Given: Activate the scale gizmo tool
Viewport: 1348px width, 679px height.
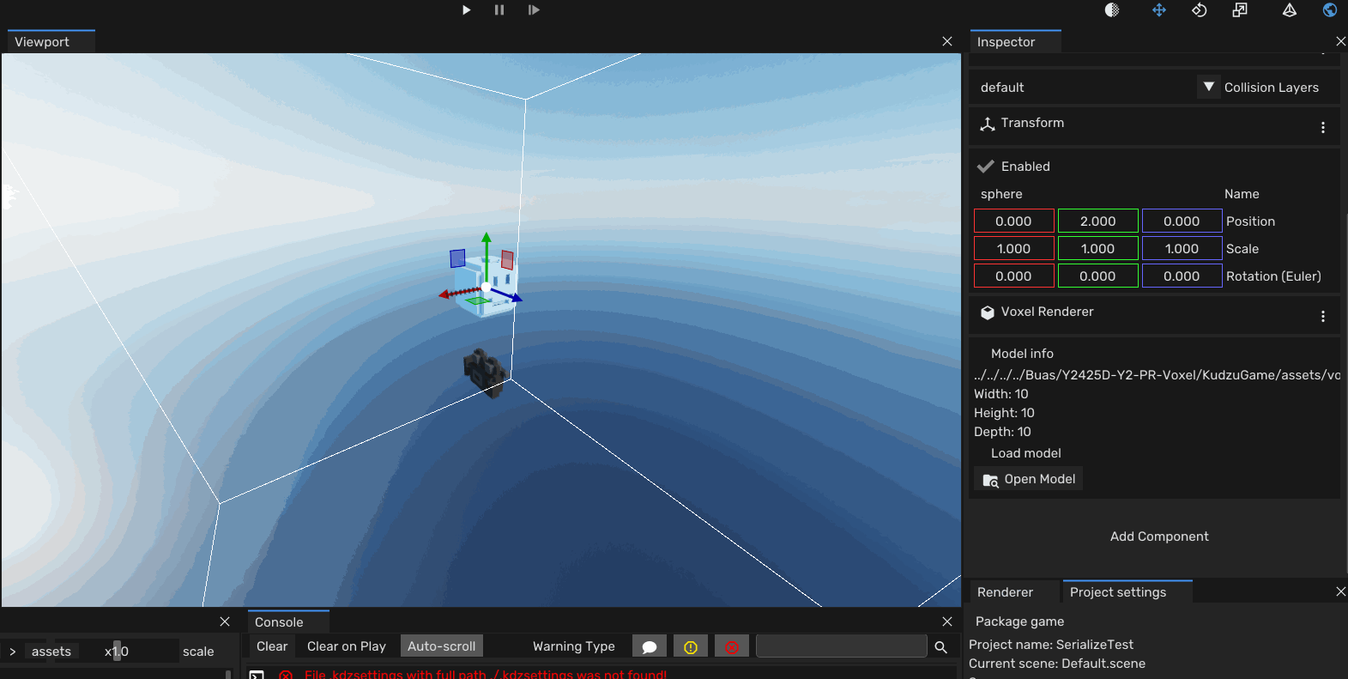Looking at the screenshot, I should pos(1240,10).
